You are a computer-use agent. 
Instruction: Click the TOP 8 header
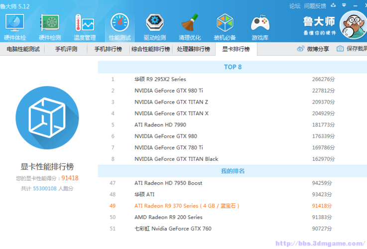click(x=233, y=67)
